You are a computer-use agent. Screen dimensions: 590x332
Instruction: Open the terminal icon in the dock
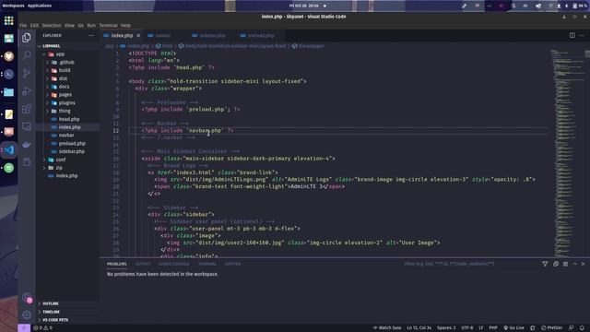click(8, 74)
